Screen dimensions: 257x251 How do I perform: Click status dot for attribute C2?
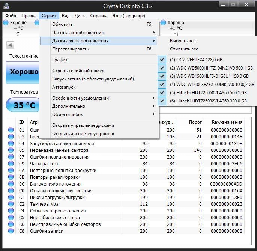(x=11, y=204)
